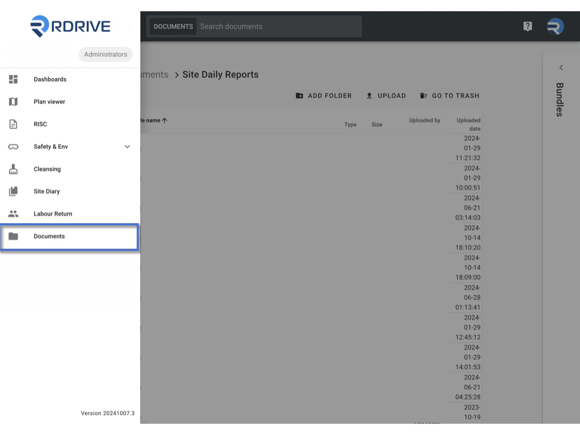Open the Dashboards section
Image resolution: width=580 pixels, height=435 pixels.
click(50, 79)
